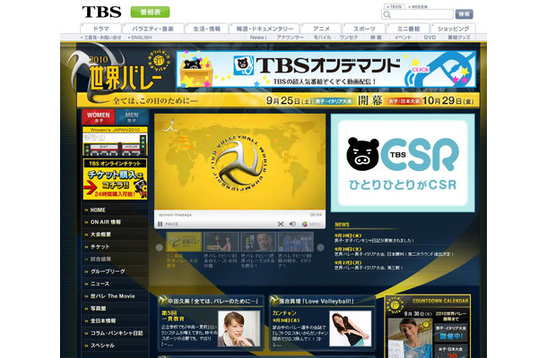Screen dimensions: 547x358
Task: Open the ドラマ navigation tab
Action: (100, 29)
